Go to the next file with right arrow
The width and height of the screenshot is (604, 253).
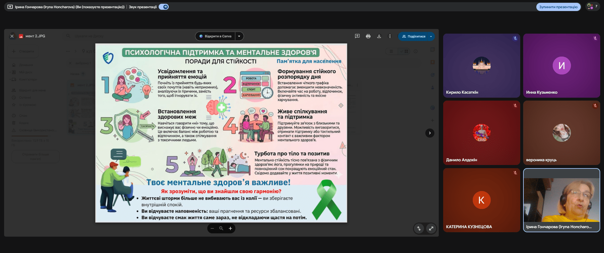pyautogui.click(x=430, y=133)
